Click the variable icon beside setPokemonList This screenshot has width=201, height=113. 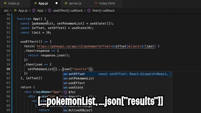(x=65, y=78)
